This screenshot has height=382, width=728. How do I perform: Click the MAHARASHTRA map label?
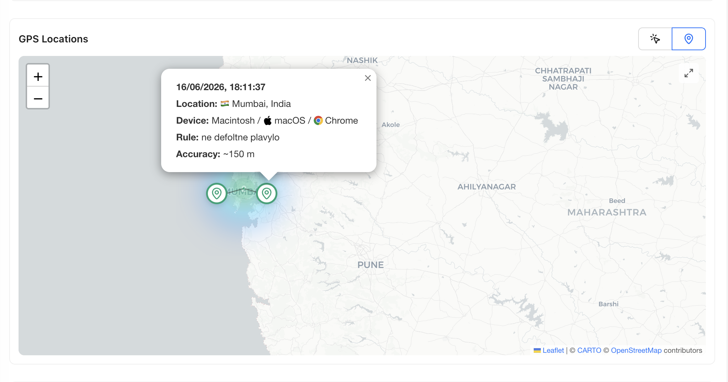(x=607, y=212)
